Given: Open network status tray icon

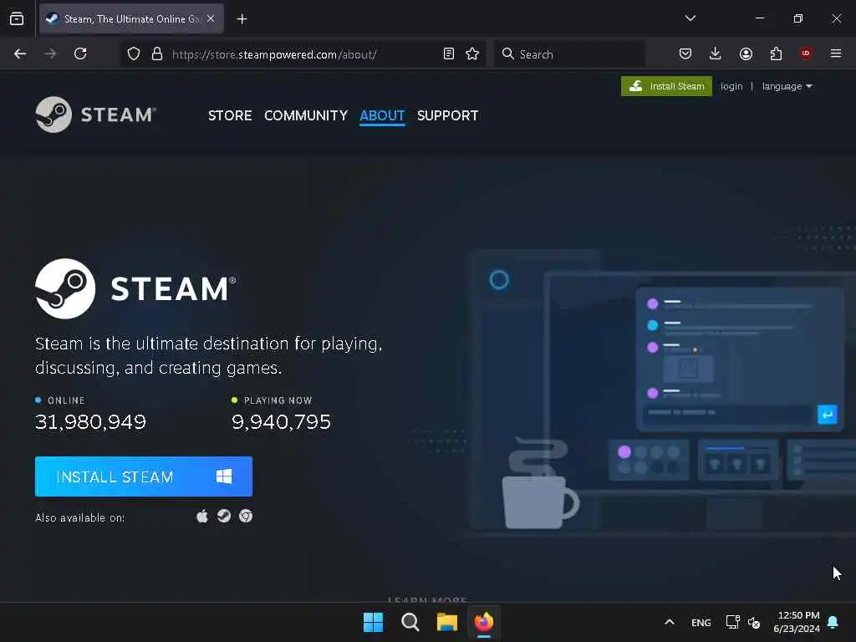Looking at the screenshot, I should tap(732, 622).
